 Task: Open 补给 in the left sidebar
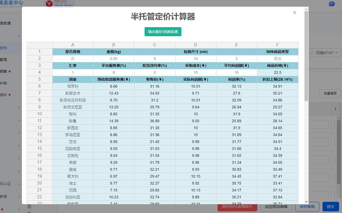tap(3, 83)
